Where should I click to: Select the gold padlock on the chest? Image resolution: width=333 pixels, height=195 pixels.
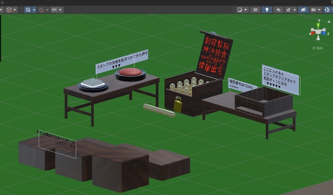[178, 104]
